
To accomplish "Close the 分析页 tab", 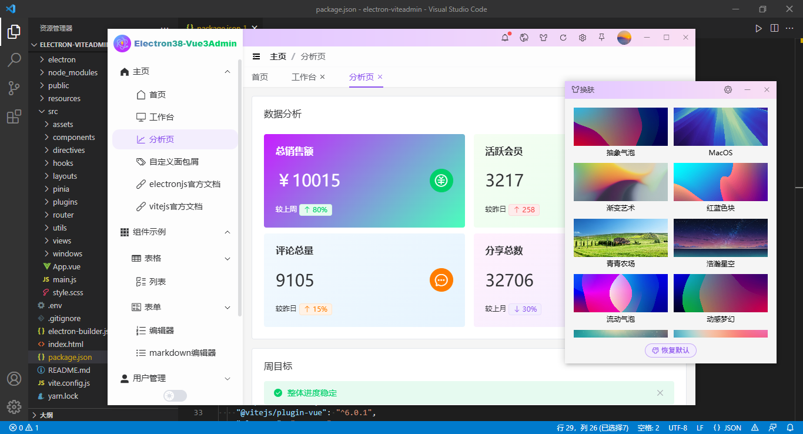I will click(380, 77).
